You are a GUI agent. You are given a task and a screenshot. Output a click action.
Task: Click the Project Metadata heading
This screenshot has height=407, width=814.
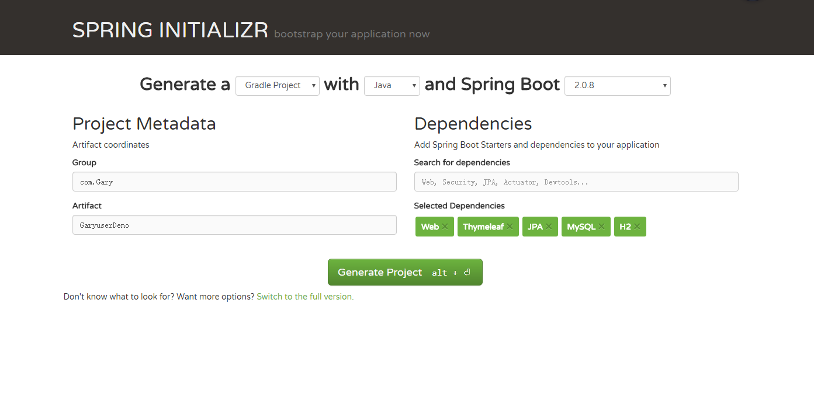pyautogui.click(x=144, y=124)
